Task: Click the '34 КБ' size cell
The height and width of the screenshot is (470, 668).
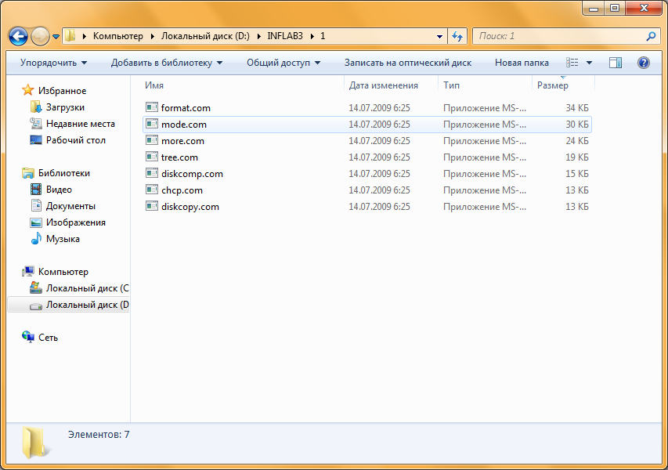Action: coord(577,108)
